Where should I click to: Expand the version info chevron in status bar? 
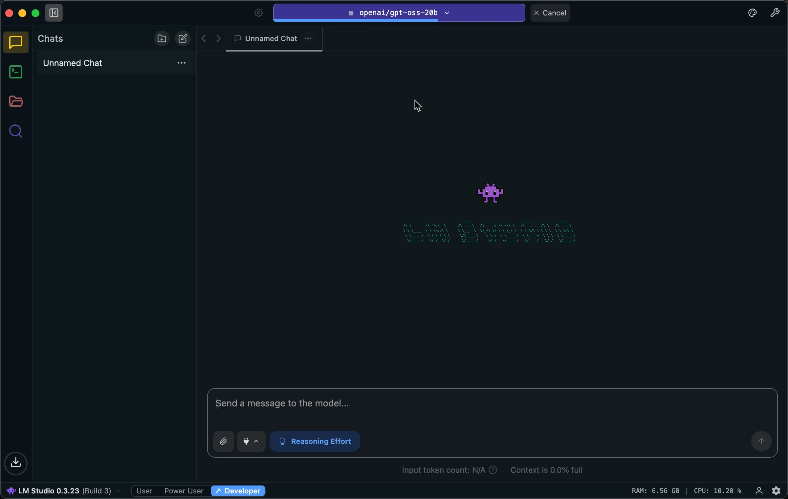tap(119, 491)
